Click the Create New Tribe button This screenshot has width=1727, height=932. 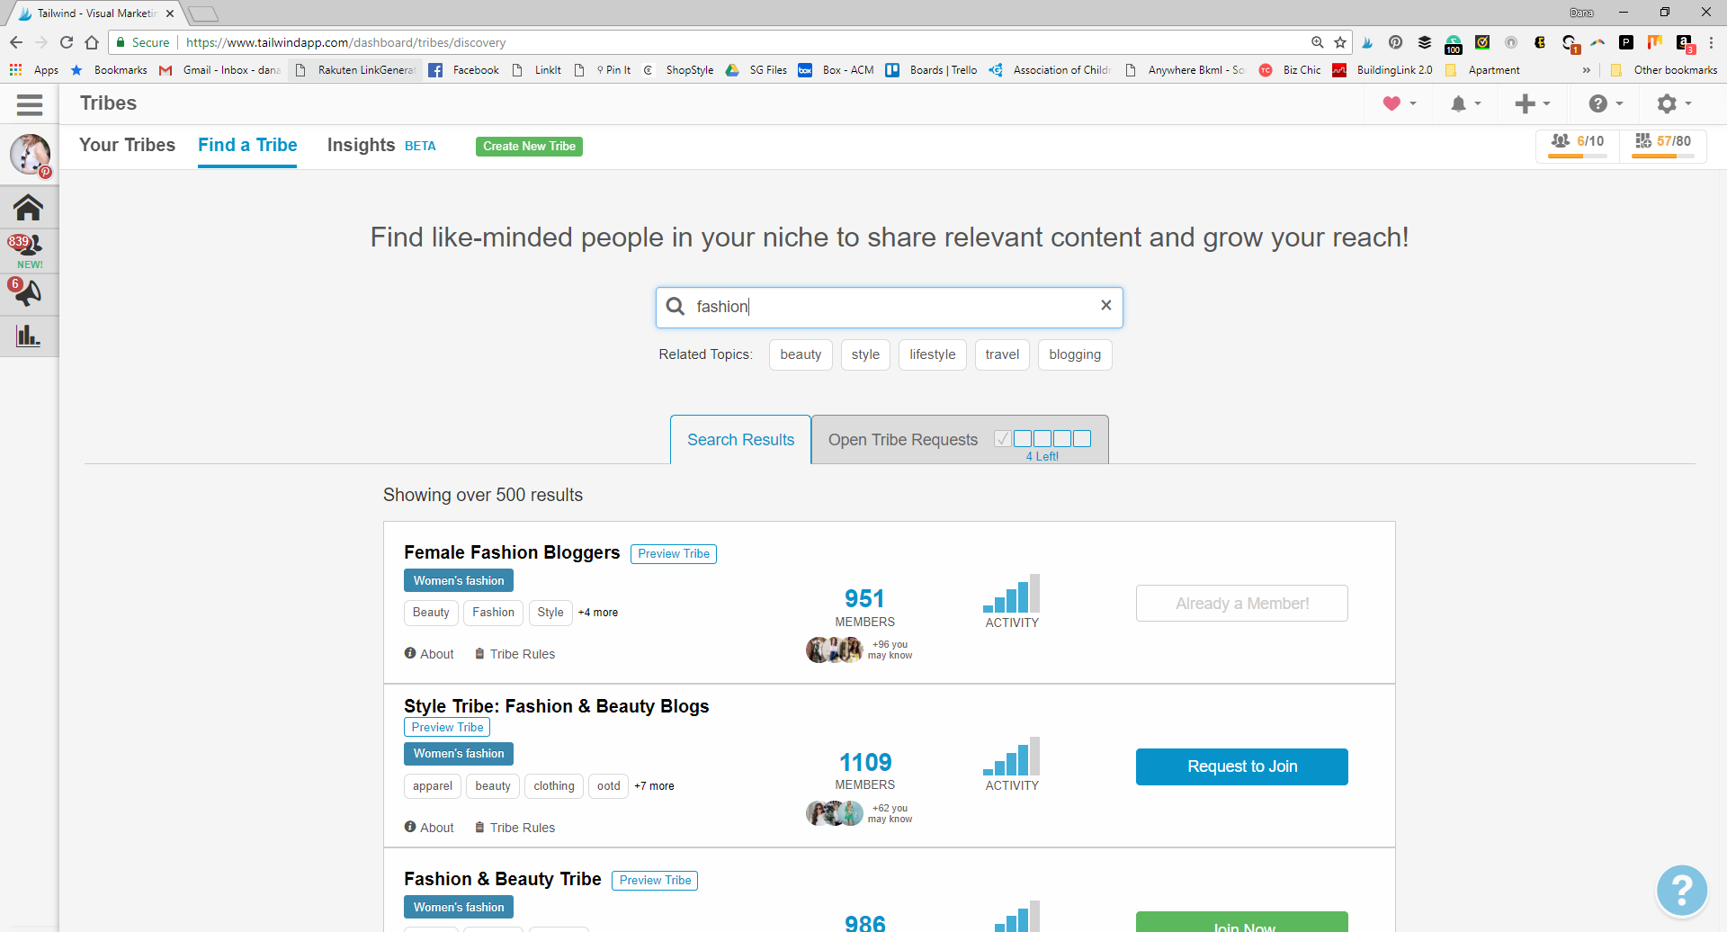tap(529, 146)
